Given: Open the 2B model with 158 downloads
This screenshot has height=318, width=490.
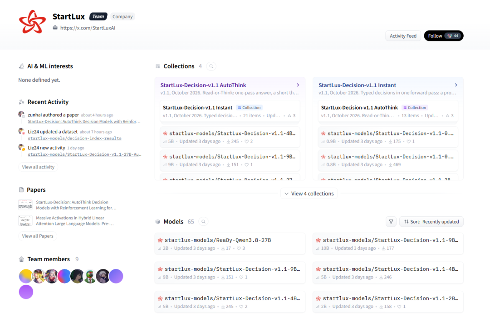Looking at the screenshot, I should click(x=388, y=302).
